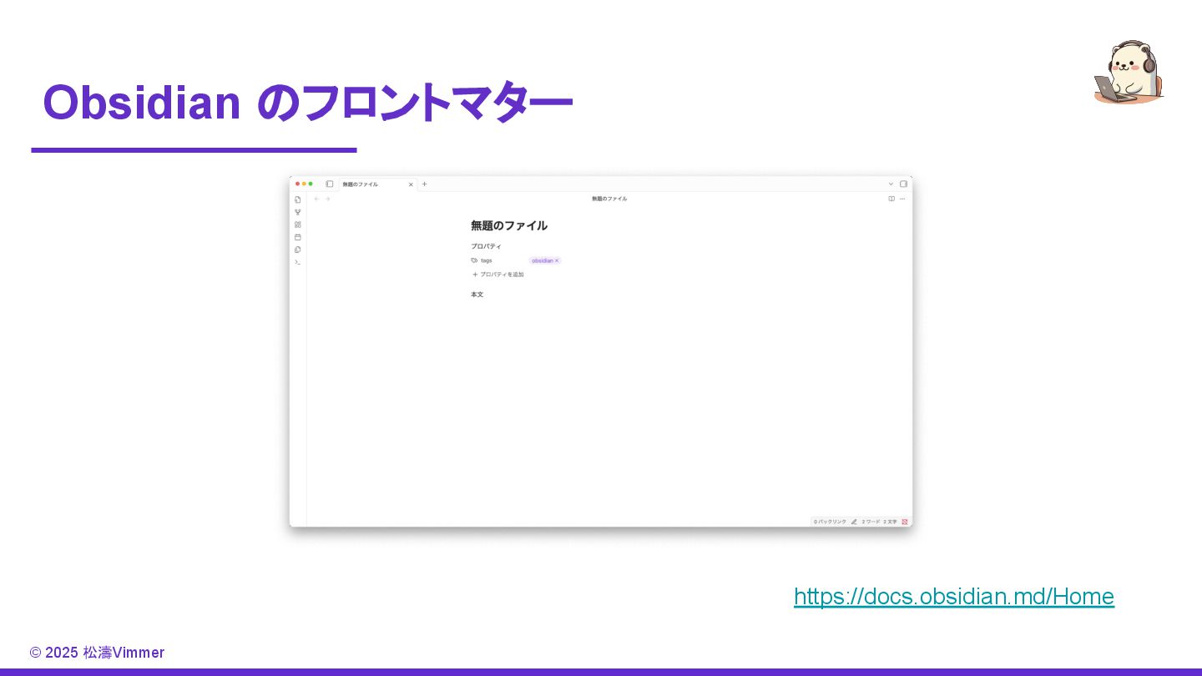Open the quick switcher file icon in ribbon
Image resolution: width=1202 pixels, height=676 pixels.
298,199
